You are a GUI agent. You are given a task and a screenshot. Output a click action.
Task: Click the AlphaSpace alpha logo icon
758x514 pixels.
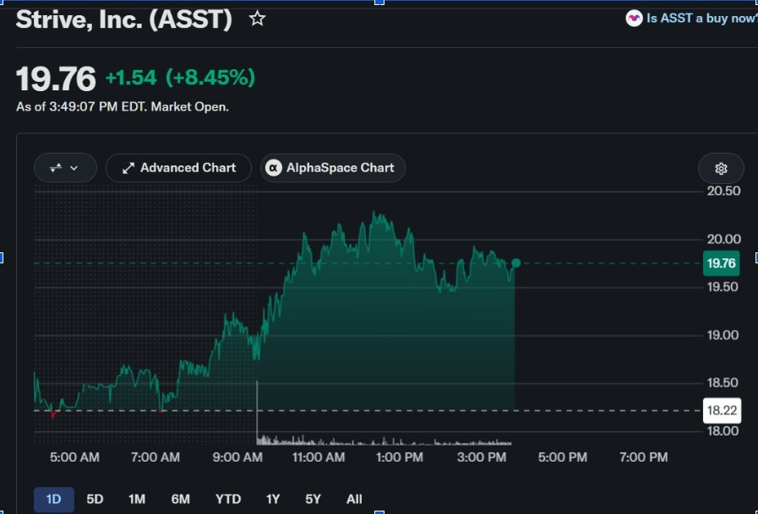(x=274, y=168)
